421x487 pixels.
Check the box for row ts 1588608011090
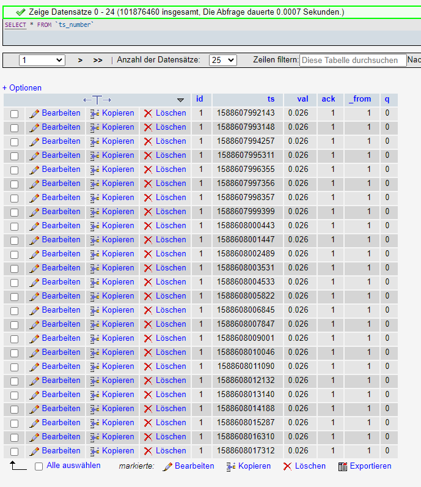pos(14,368)
